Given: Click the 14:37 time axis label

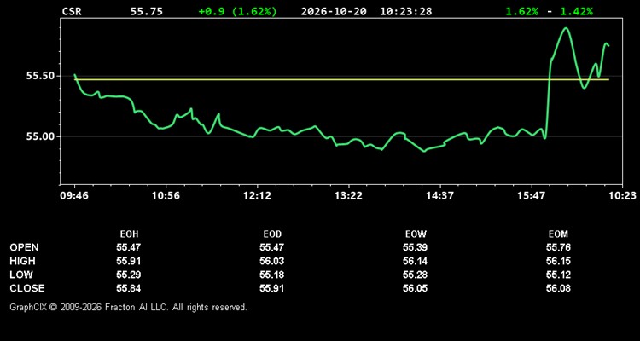Looking at the screenshot, I should pyautogui.click(x=439, y=196).
